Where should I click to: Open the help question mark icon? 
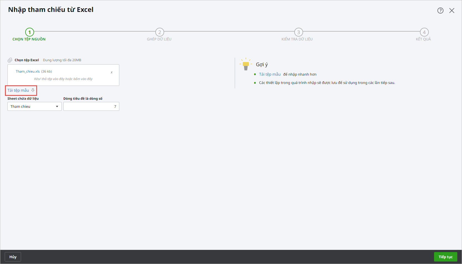pos(440,11)
